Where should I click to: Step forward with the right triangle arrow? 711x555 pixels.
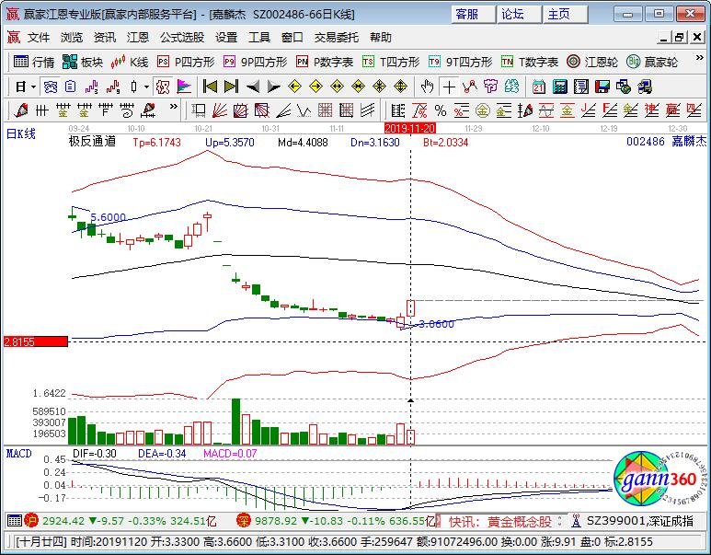pos(273,87)
